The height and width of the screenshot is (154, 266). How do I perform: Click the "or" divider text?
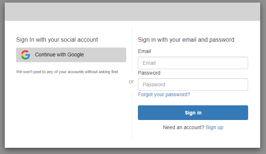(131, 81)
